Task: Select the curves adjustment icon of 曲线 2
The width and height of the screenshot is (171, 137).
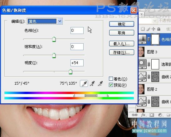Action: click(x=142, y=77)
